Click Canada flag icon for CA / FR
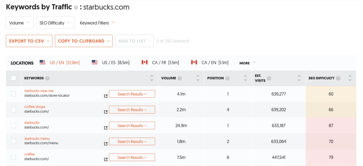363x166 pixels. 145,62
